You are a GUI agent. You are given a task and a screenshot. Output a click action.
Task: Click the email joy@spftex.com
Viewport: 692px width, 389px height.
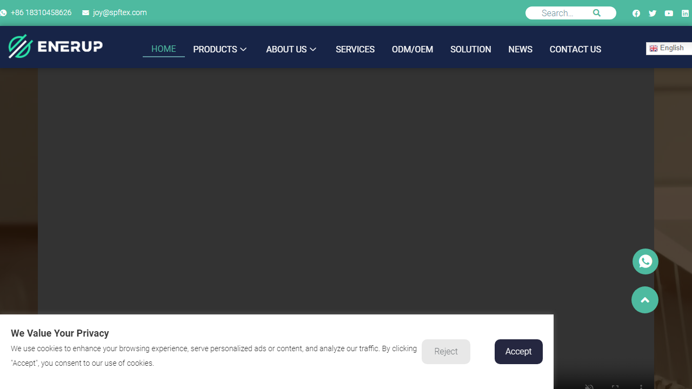point(119,12)
